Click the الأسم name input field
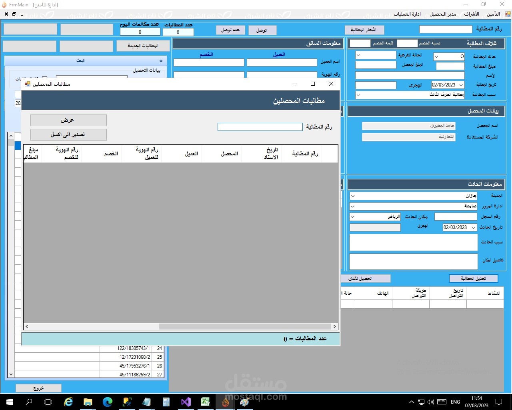512x410 pixels. point(410,75)
